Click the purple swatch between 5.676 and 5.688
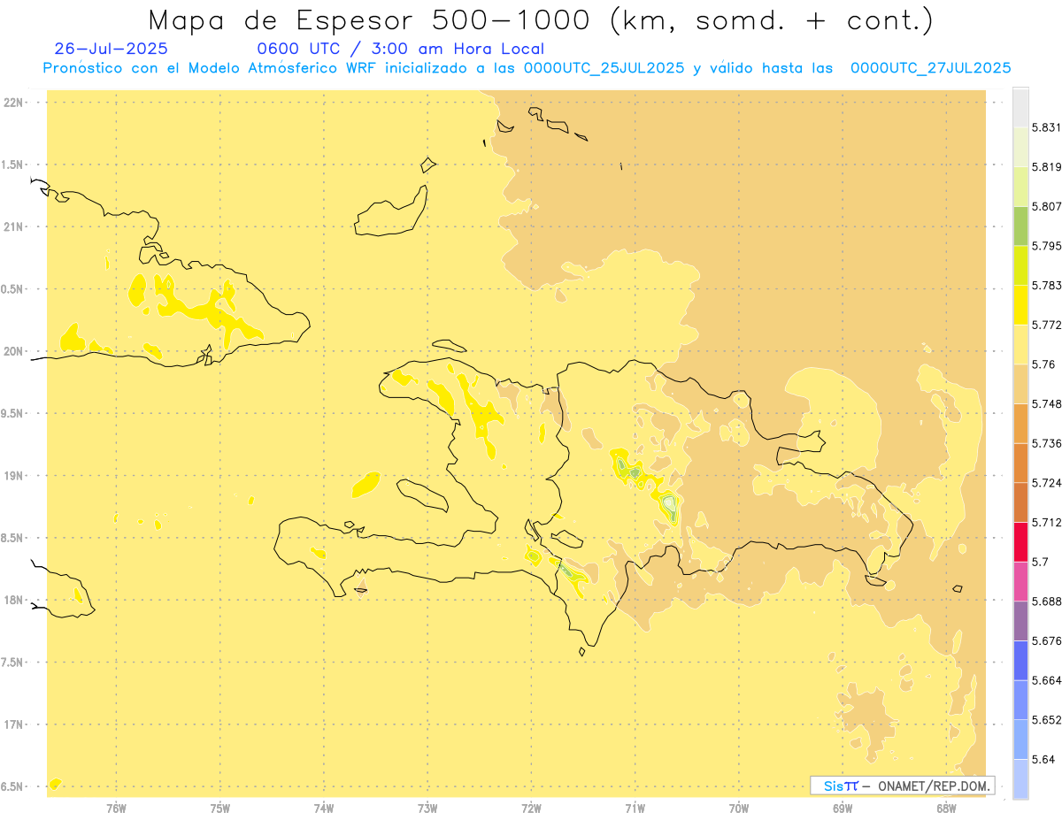1062x820 pixels. 1020,621
